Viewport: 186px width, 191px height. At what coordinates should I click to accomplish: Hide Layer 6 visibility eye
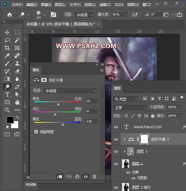point(116,164)
